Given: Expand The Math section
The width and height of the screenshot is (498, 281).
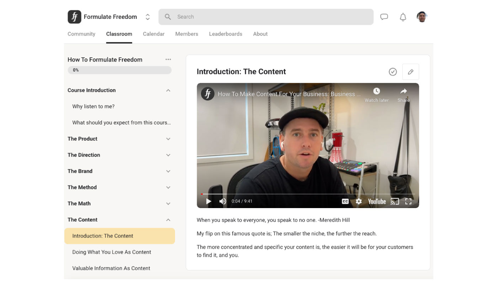Looking at the screenshot, I should pos(168,203).
